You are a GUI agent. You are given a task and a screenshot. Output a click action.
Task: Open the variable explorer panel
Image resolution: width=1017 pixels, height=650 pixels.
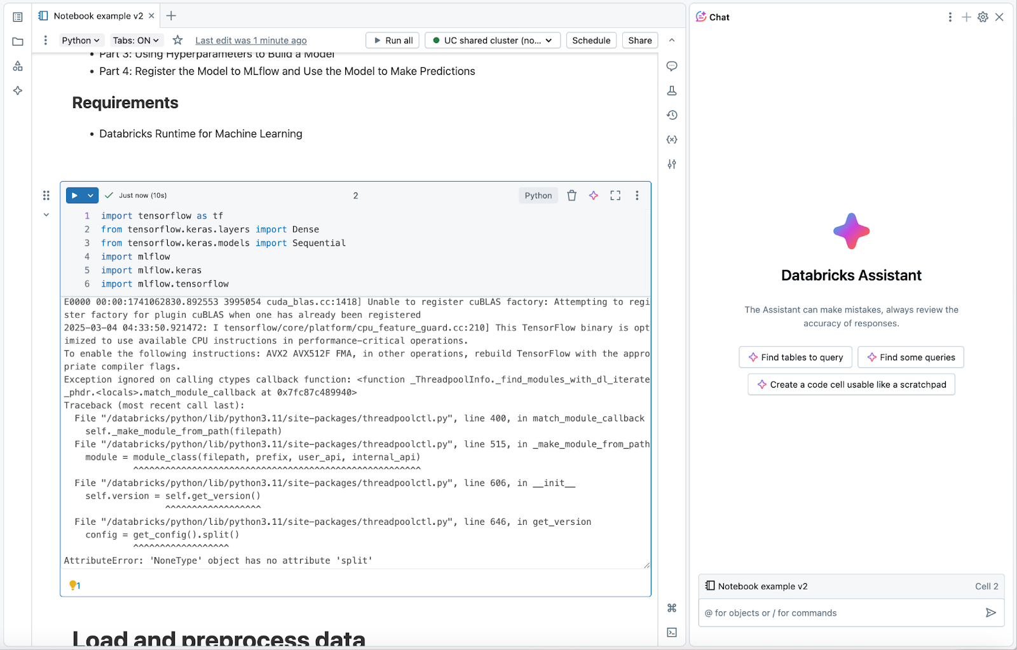coord(672,139)
